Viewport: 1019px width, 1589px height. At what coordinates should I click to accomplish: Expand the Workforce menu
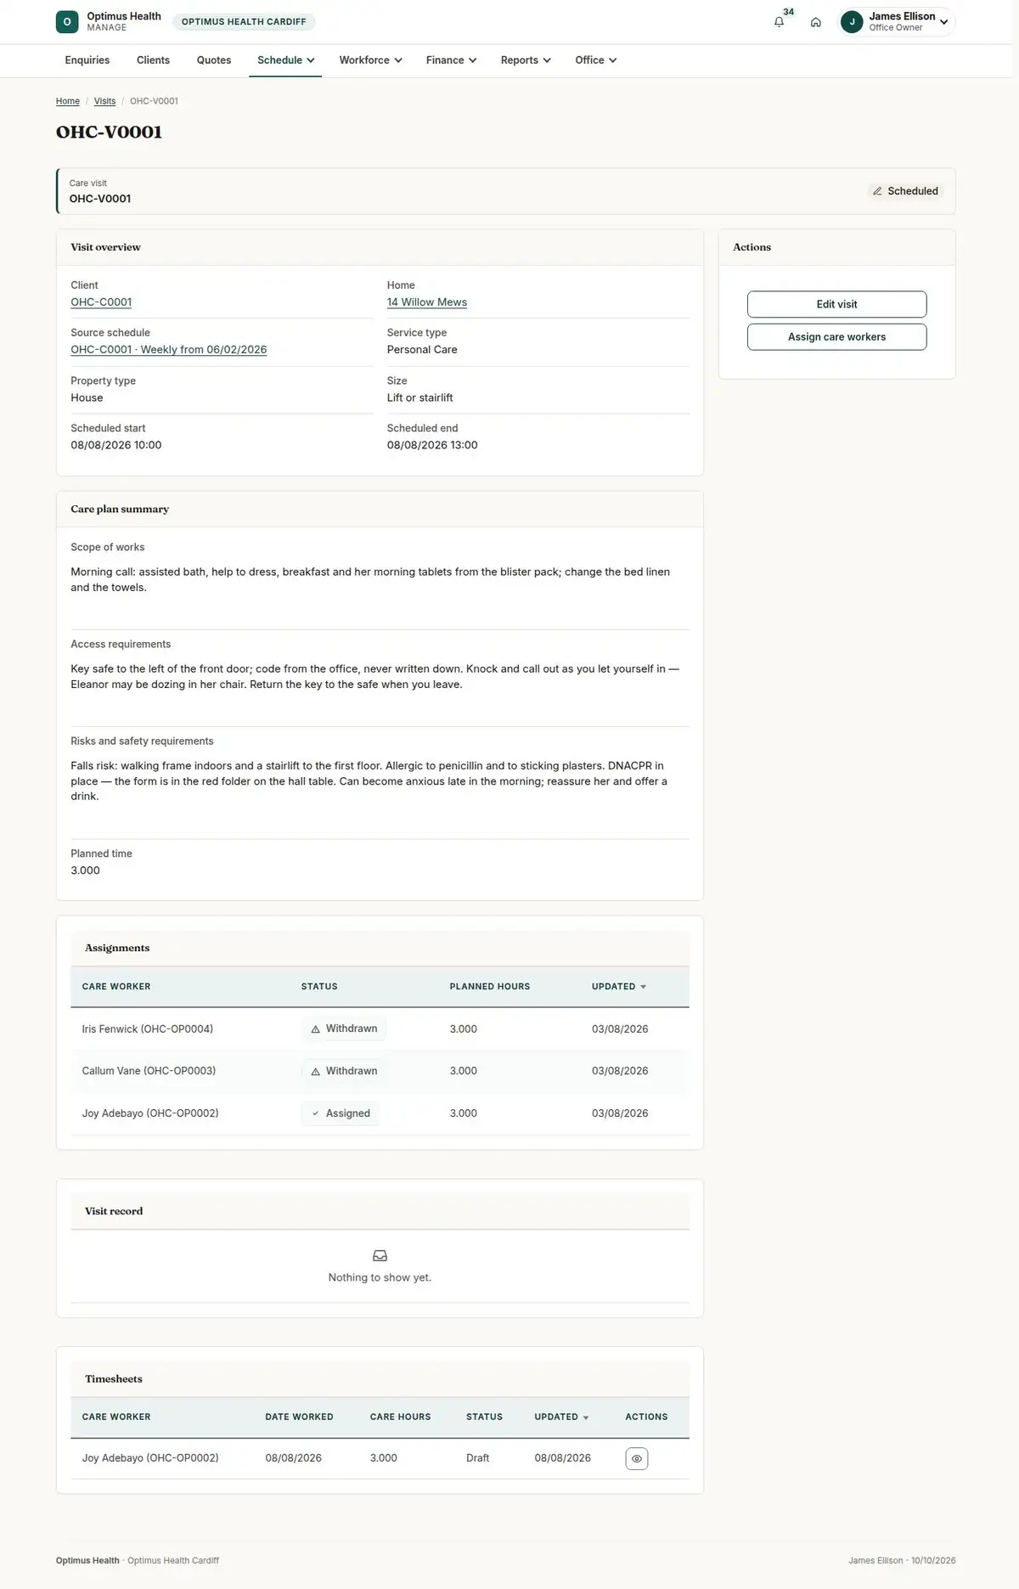[370, 60]
